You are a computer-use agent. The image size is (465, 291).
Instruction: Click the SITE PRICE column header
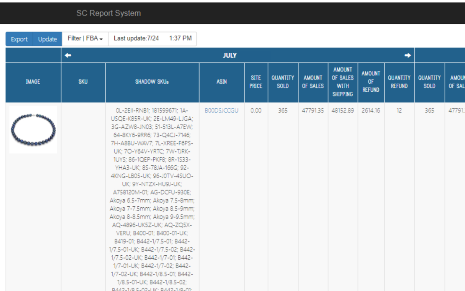(256, 82)
